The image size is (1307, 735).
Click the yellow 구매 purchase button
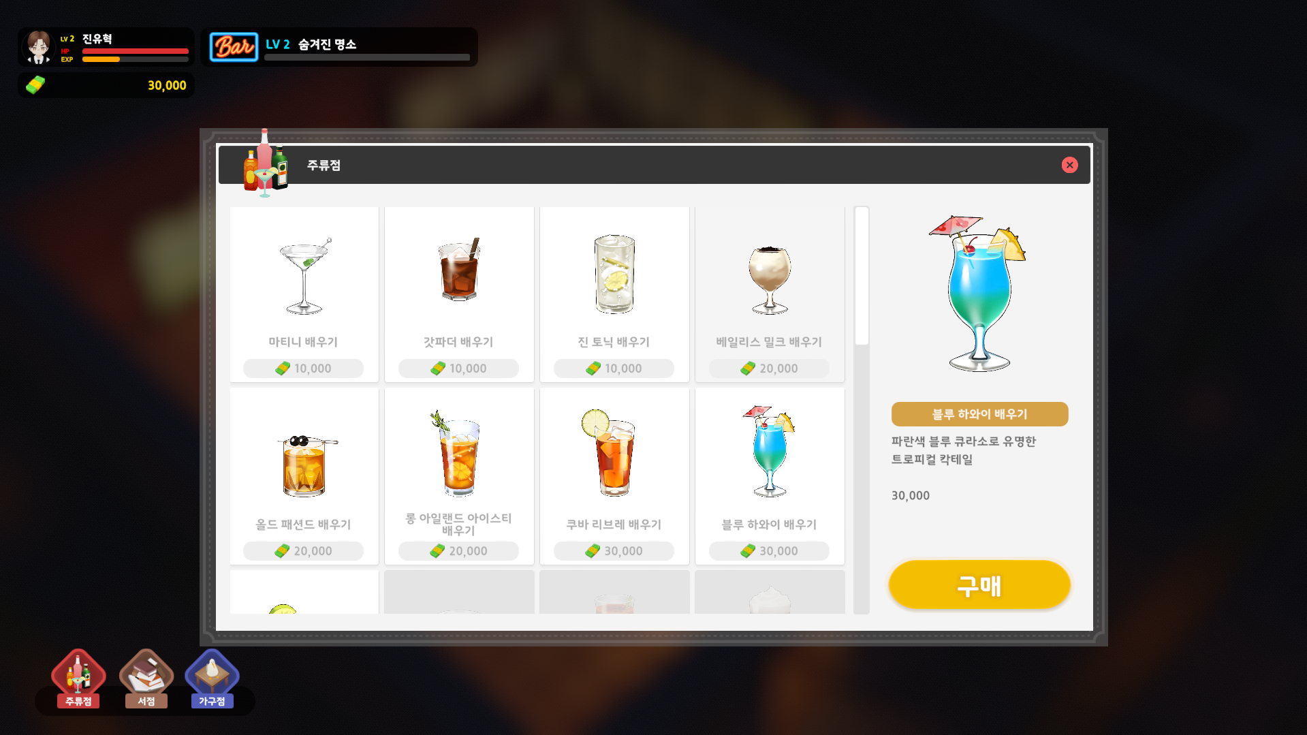tap(979, 584)
